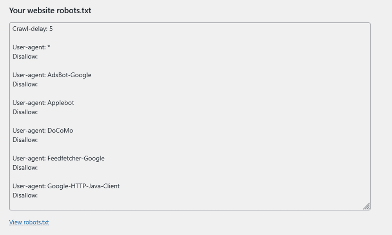Click the number 5 after Crawl-delay
The height and width of the screenshot is (235, 392).
pyautogui.click(x=51, y=29)
